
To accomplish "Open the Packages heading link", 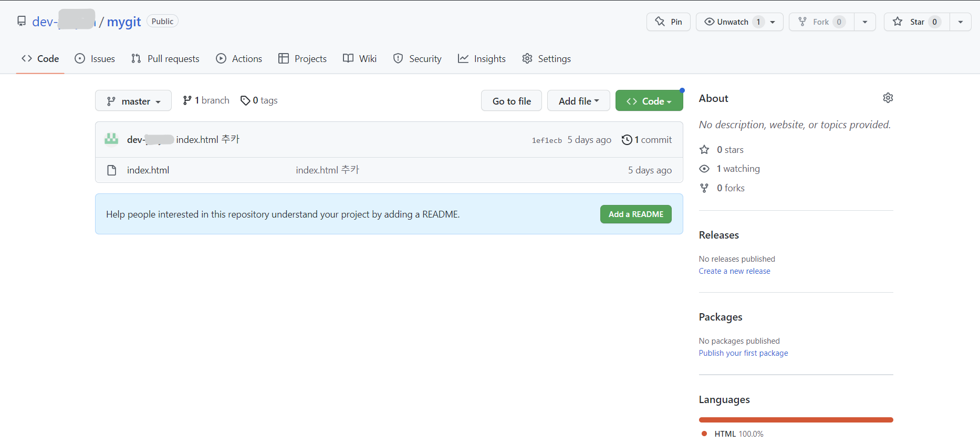I will point(721,317).
